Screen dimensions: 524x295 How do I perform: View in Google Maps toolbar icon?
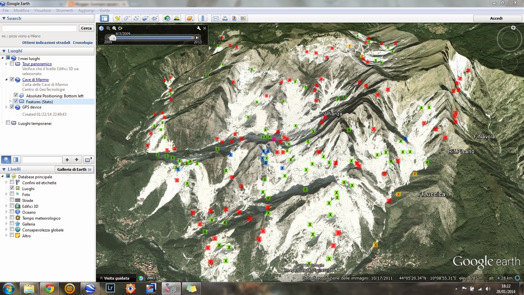[x=243, y=18]
